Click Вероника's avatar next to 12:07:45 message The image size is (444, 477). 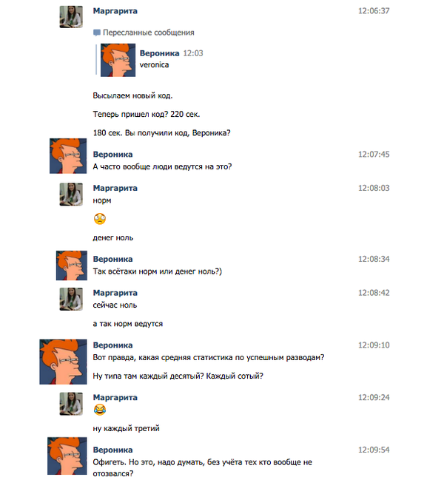(67, 156)
